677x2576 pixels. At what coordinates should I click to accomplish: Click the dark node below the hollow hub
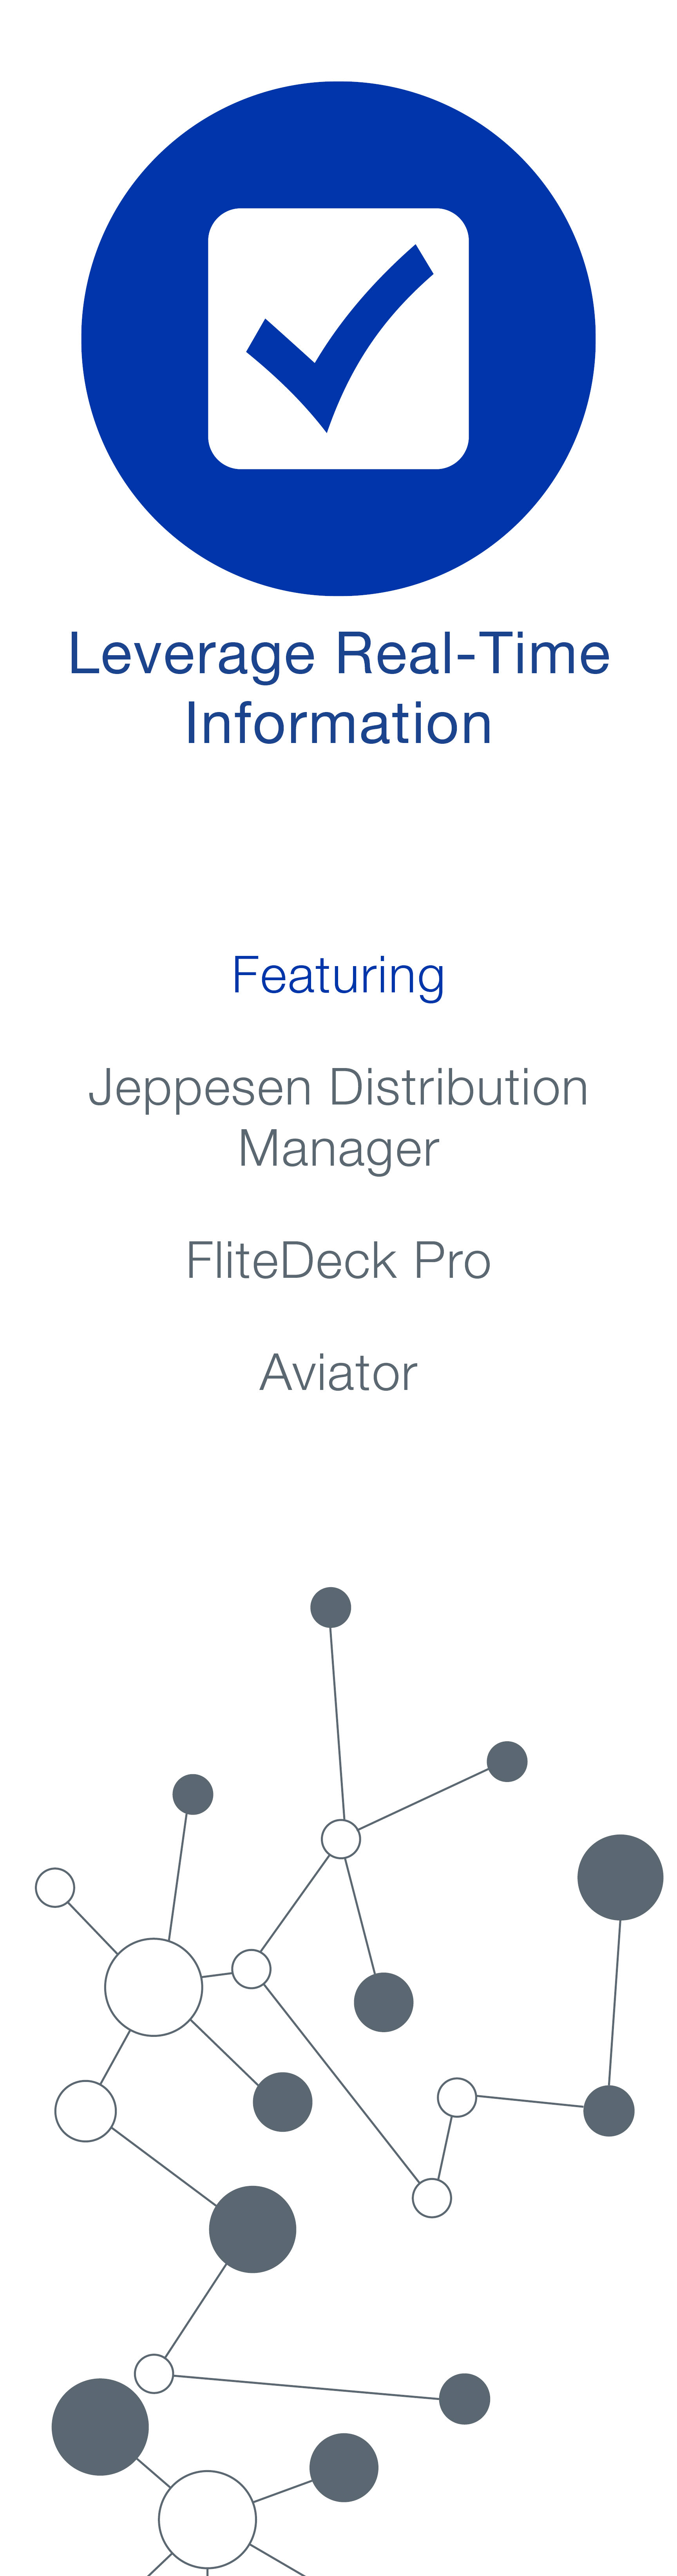[384, 2002]
